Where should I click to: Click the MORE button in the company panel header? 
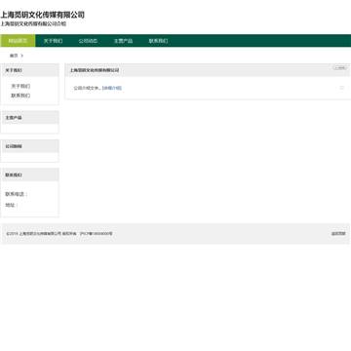340,67
